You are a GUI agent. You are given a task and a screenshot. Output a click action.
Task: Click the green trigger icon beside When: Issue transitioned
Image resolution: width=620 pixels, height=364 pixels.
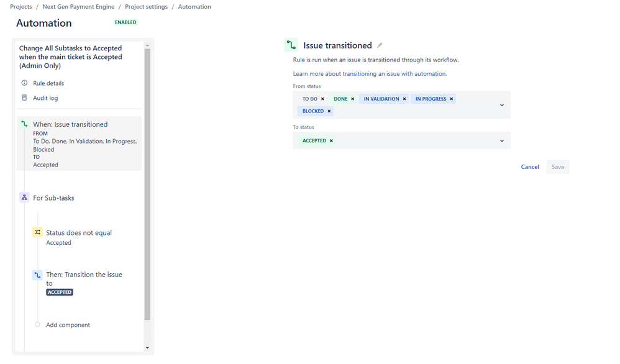point(24,124)
